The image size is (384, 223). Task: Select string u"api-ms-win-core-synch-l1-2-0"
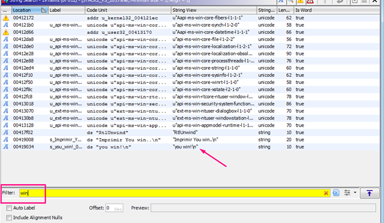point(206,25)
